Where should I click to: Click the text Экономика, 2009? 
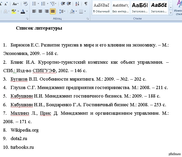coord(22,53)
